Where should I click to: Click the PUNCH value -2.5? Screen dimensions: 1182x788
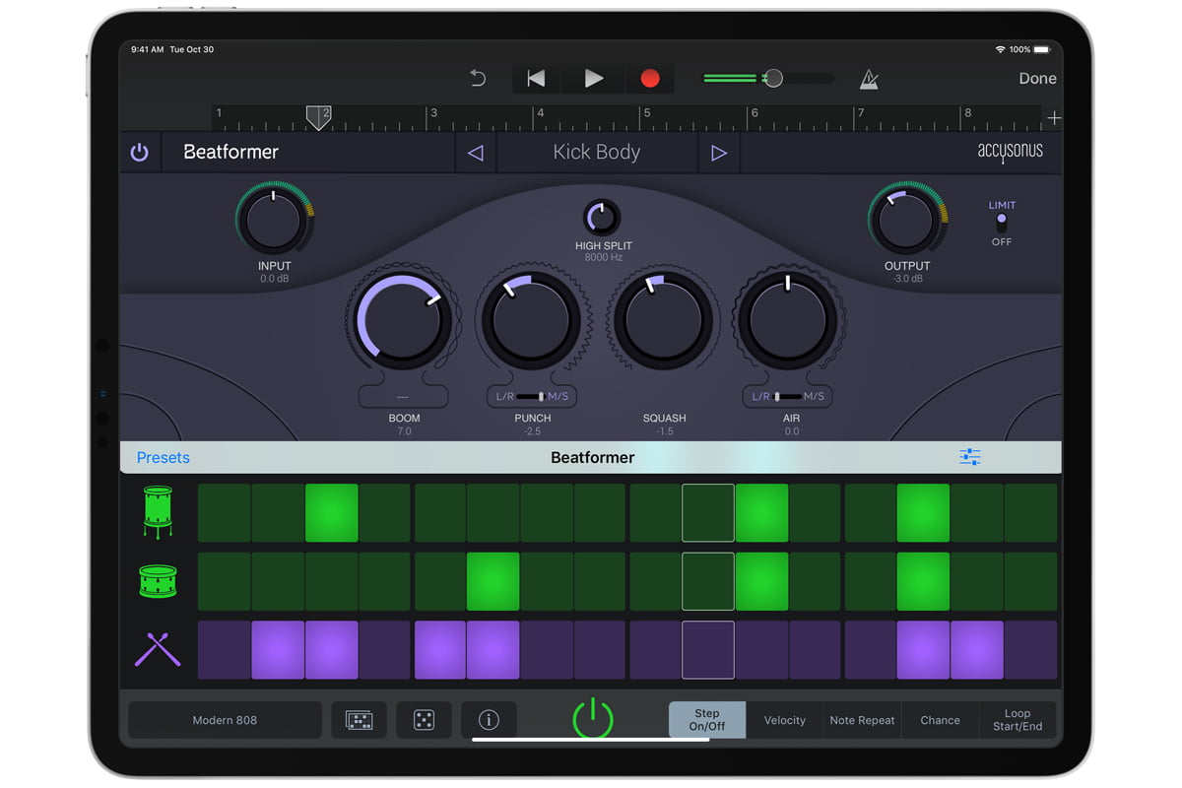[x=533, y=431]
